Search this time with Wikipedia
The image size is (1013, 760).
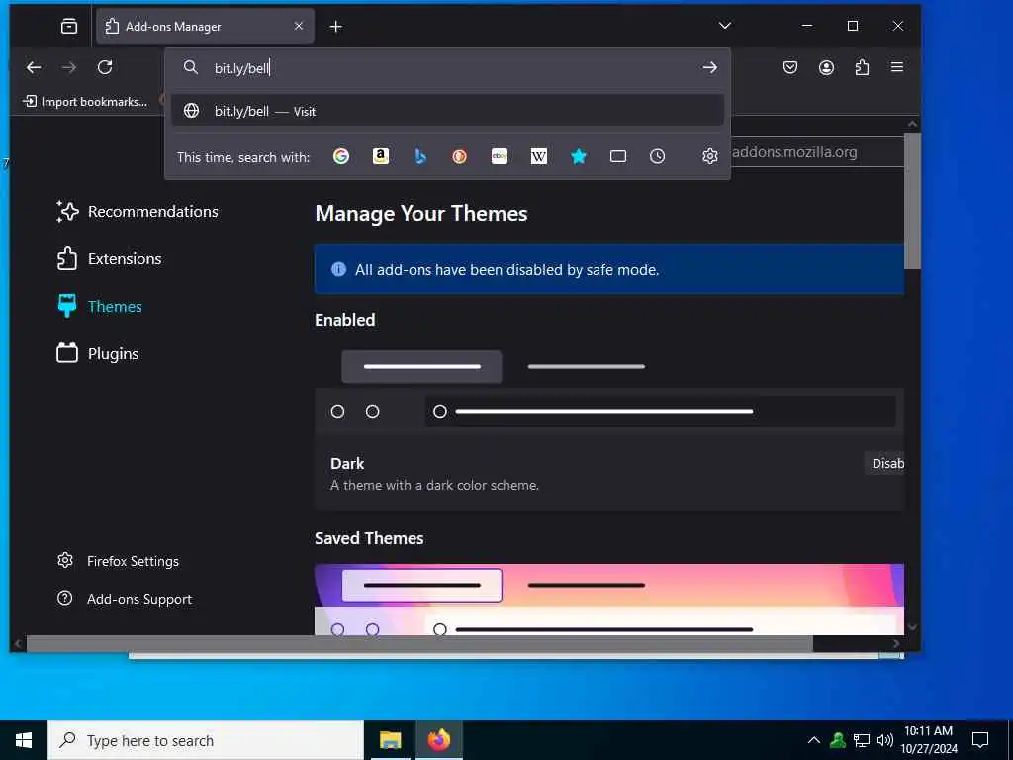[539, 156]
